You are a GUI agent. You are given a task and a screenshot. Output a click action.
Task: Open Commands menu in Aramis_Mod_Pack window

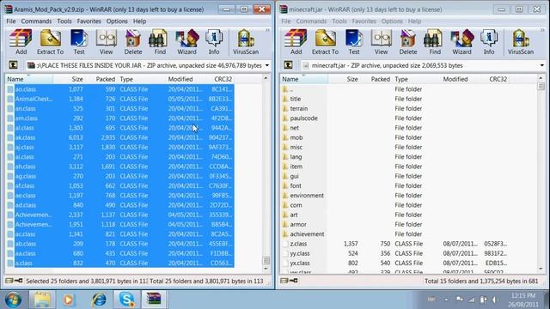point(36,21)
